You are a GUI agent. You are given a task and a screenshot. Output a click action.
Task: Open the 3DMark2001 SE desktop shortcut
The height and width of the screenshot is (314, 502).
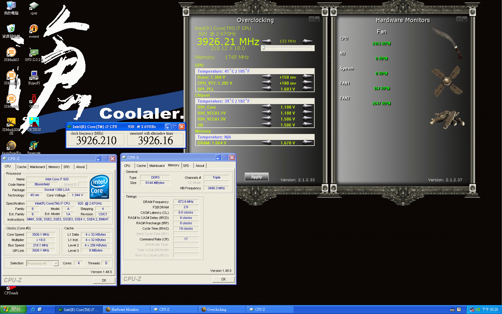click(11, 126)
